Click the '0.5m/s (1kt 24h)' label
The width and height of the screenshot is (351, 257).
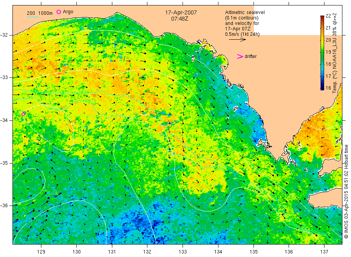pos(242,34)
